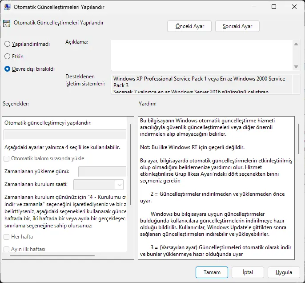Click the Seçenekler label
Viewport: 305px width, 283px height.
click(x=16, y=104)
